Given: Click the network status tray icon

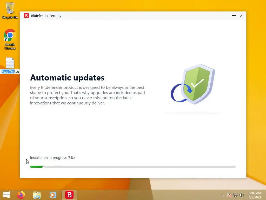Looking at the screenshot, I should (235, 195).
